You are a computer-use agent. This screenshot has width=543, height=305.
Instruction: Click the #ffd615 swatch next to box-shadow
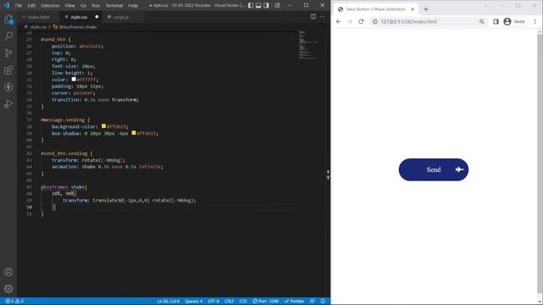click(x=134, y=133)
